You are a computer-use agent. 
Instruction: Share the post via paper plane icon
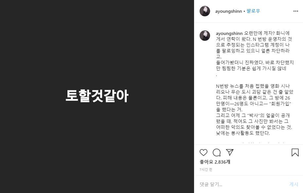(x=230, y=152)
